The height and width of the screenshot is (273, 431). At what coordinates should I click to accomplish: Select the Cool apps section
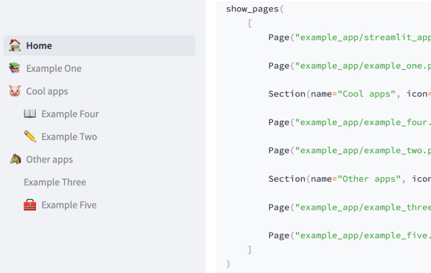pos(100,91)
